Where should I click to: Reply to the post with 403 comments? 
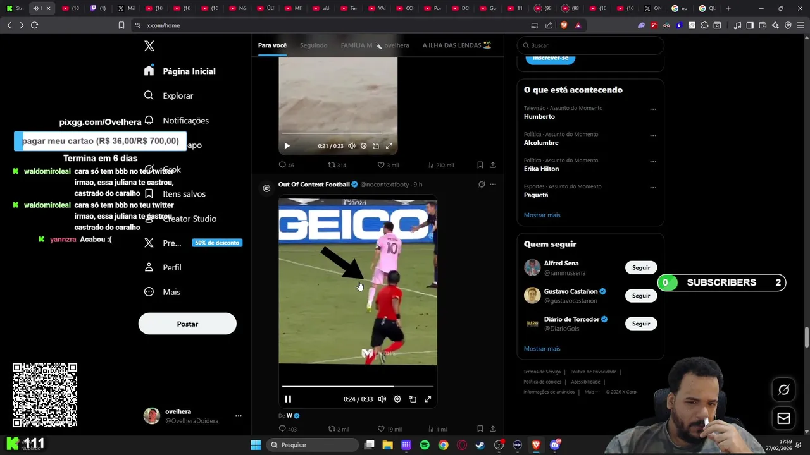coord(287,429)
